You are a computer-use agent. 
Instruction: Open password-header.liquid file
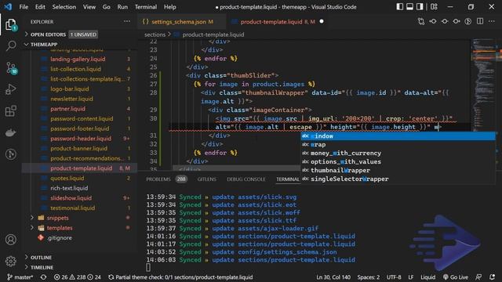(81, 138)
